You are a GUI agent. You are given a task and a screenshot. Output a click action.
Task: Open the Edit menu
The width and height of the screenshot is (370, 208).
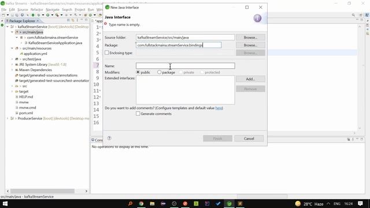12,10
